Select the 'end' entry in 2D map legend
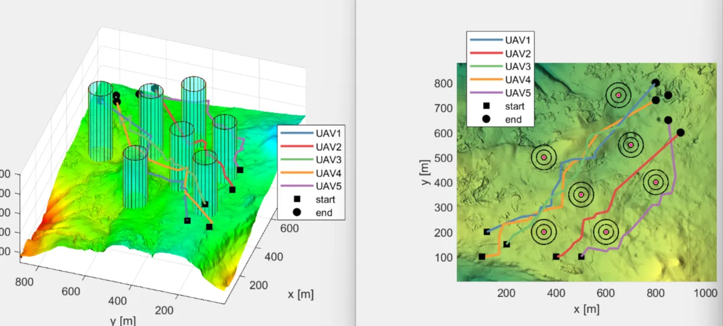Image resolution: width=723 pixels, height=326 pixels. [513, 120]
